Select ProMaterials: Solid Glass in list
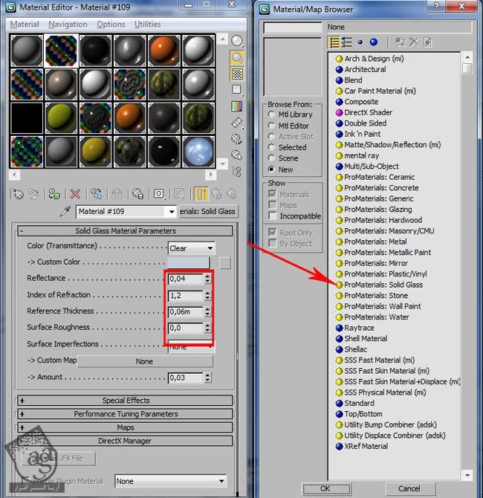483x498 pixels. pyautogui.click(x=383, y=285)
